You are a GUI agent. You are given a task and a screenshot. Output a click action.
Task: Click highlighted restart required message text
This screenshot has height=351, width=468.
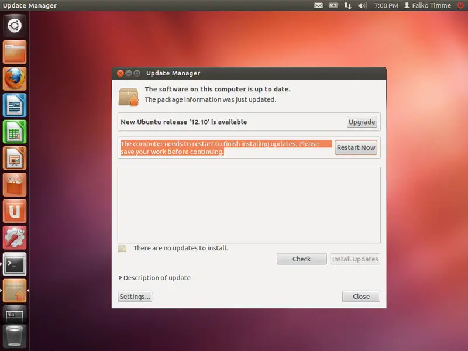pos(226,148)
